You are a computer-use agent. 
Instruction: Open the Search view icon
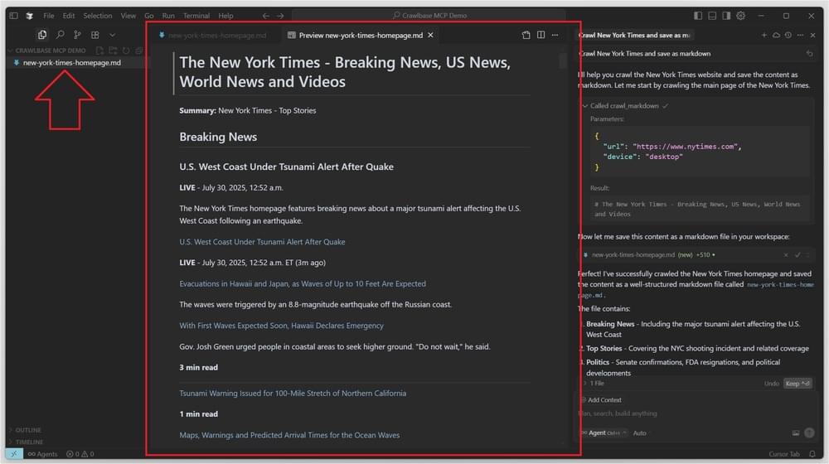60,35
